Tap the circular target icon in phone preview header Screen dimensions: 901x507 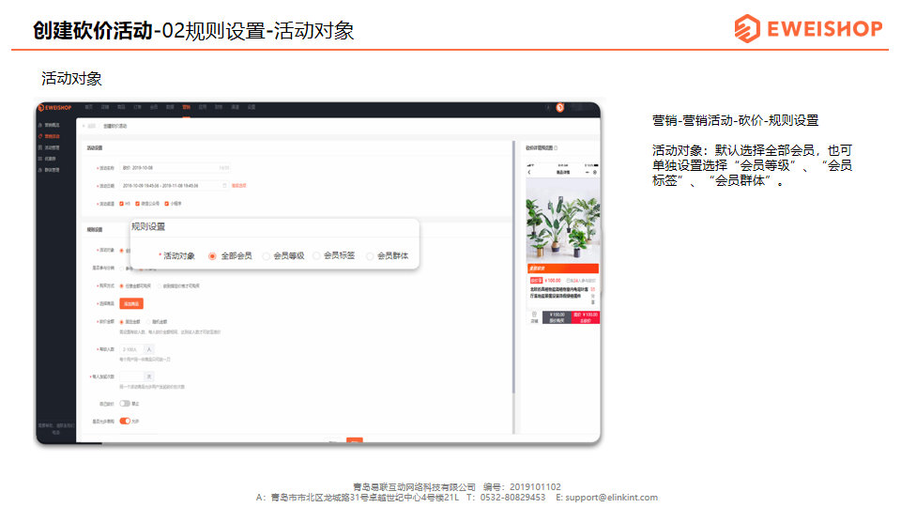[x=595, y=173]
